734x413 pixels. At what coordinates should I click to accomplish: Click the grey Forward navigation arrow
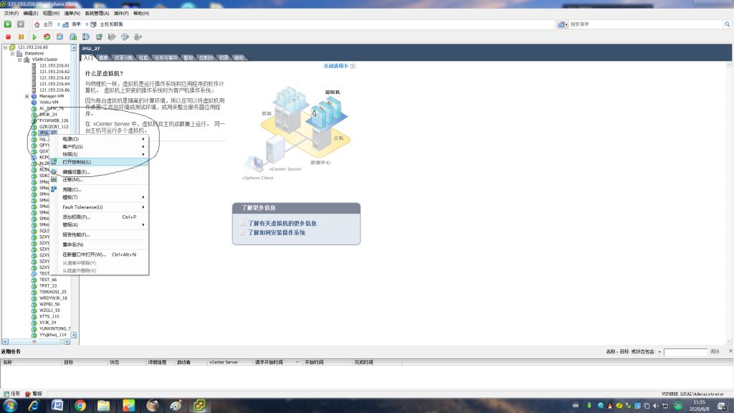[21, 24]
